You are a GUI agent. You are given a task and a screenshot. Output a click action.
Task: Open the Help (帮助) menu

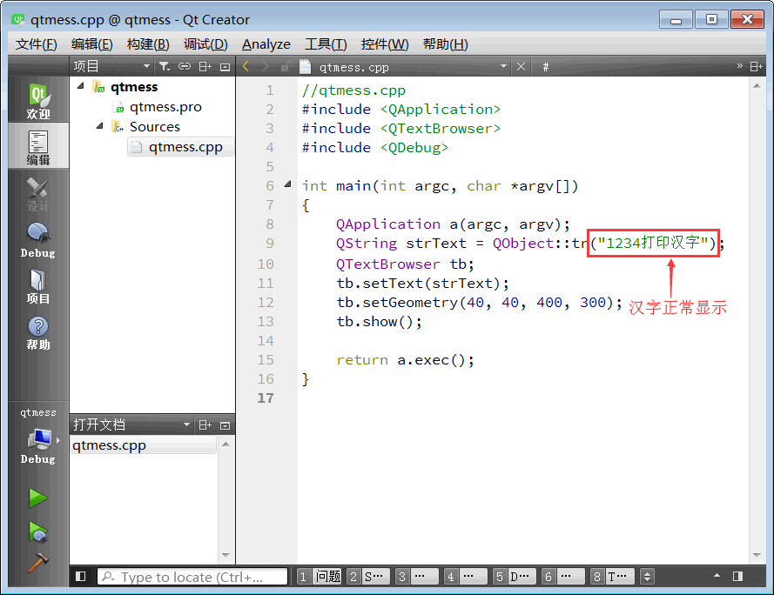pos(445,44)
